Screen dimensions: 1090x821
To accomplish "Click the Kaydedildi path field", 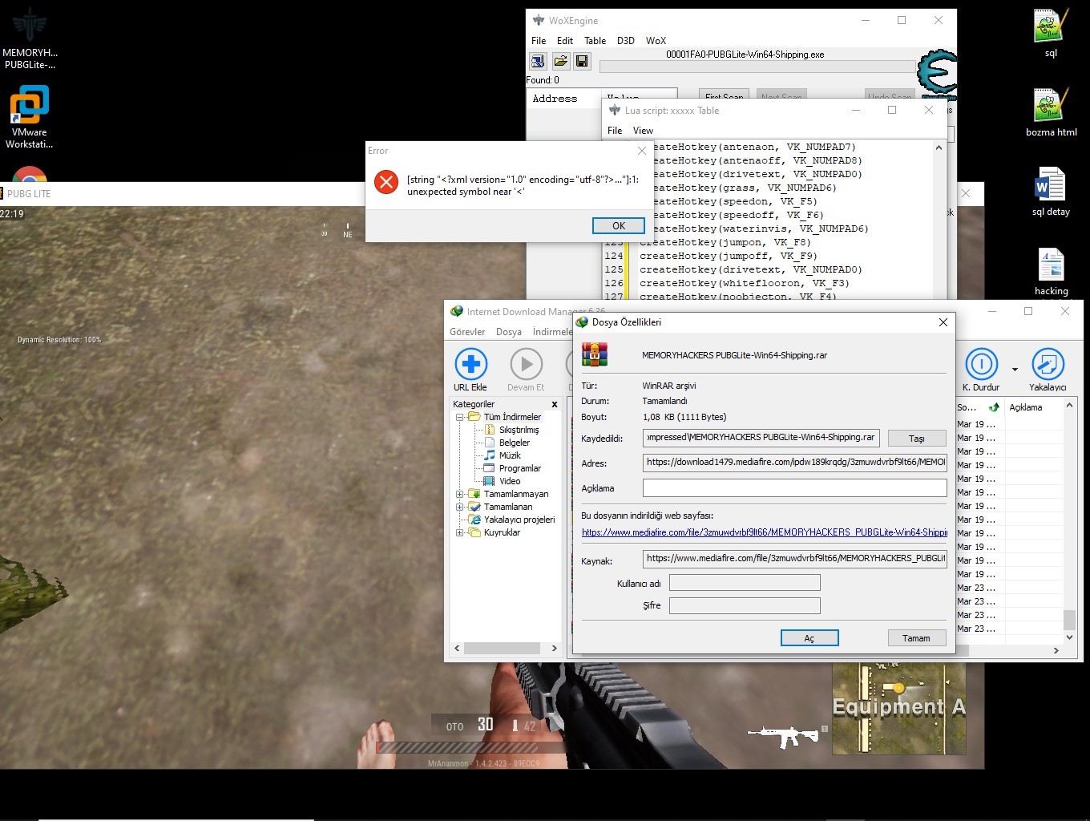I will click(761, 438).
